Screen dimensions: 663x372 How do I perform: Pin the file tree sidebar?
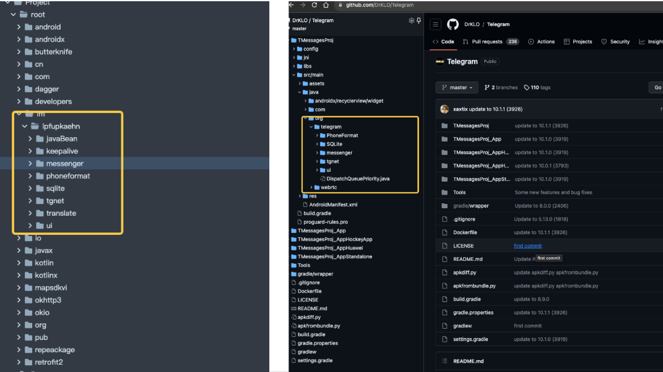click(x=418, y=20)
